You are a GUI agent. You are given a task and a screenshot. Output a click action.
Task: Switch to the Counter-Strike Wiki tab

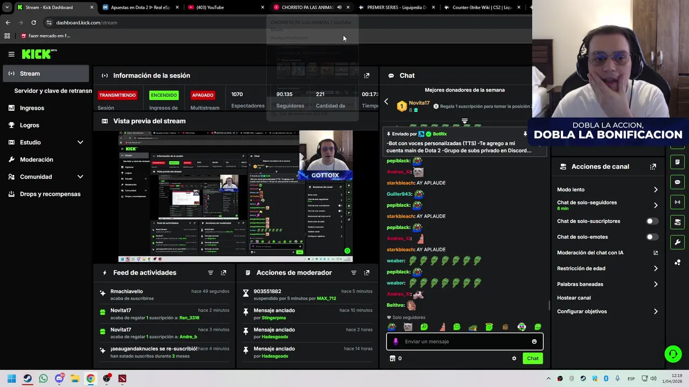point(482,8)
